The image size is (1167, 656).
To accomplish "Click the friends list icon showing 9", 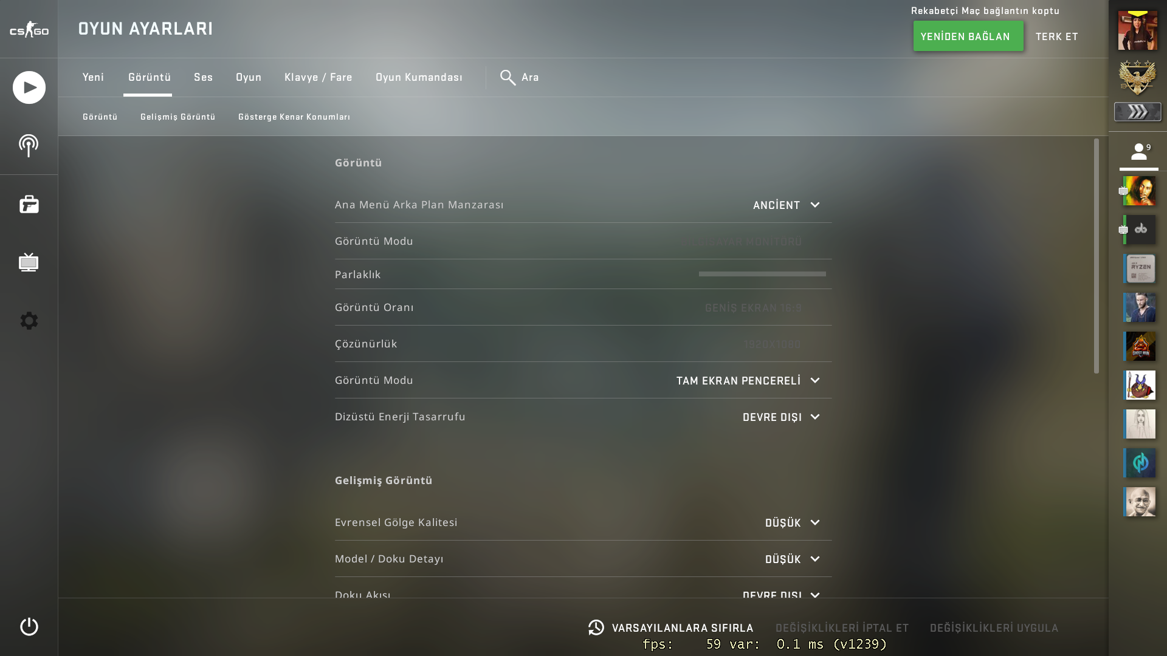I will coord(1139,151).
